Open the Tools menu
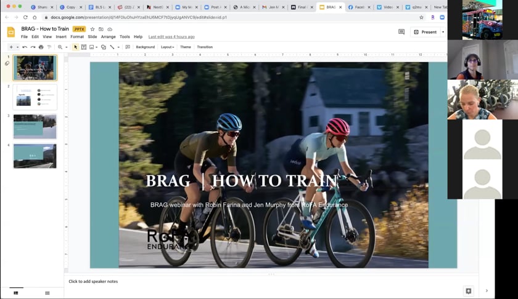518x299 pixels. click(x=125, y=37)
